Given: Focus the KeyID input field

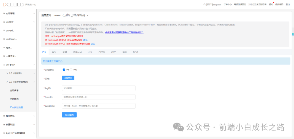Looking at the screenshot, I should click(x=99, y=88).
